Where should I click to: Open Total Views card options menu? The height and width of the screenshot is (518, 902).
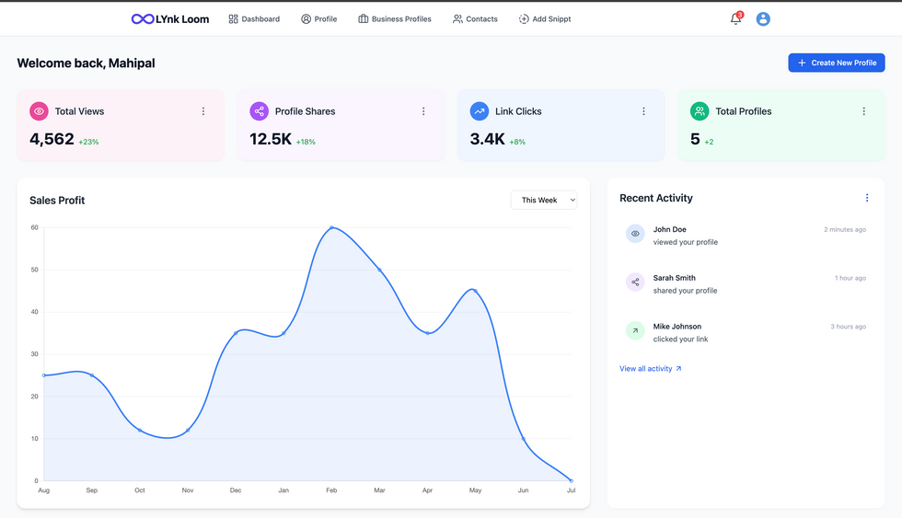pyautogui.click(x=203, y=111)
